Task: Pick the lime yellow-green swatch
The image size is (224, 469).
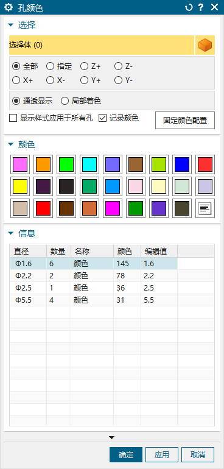Action: pos(159,164)
